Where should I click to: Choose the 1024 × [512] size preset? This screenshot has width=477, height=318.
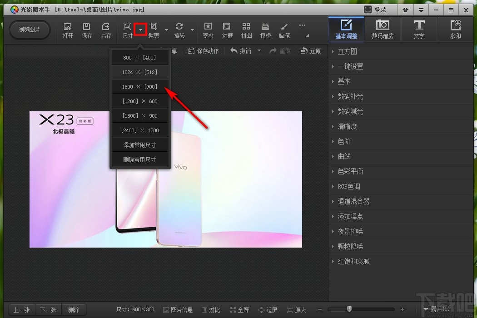[x=140, y=72]
